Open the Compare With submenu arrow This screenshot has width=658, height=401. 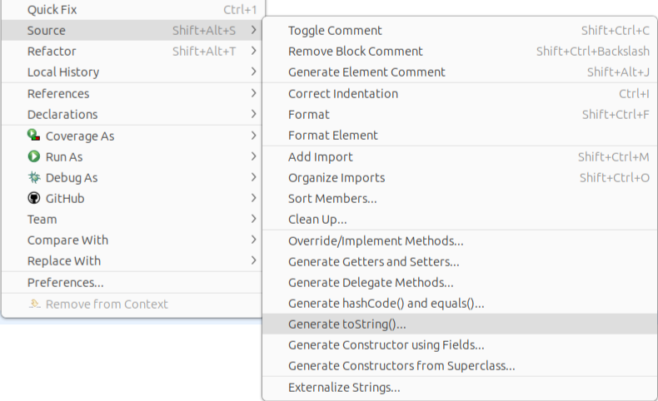point(253,240)
